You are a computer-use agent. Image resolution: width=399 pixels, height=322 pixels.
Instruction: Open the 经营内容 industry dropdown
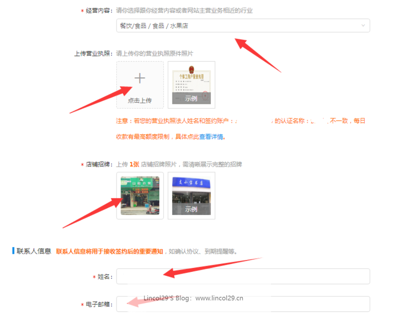[238, 26]
